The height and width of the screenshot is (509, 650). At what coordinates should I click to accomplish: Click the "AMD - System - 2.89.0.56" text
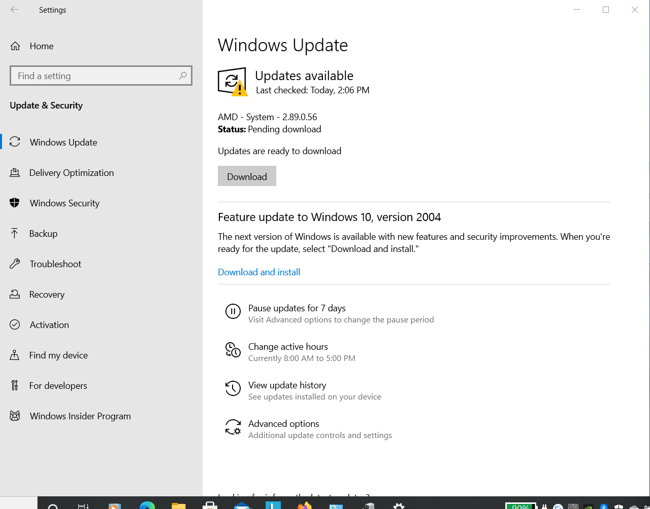pyautogui.click(x=268, y=117)
